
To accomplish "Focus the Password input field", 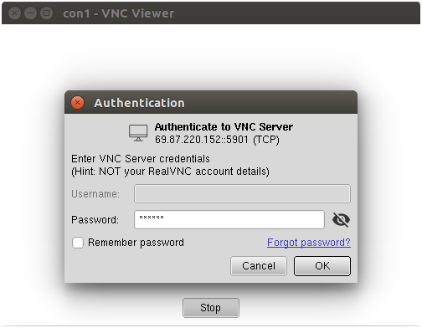I will (229, 220).
